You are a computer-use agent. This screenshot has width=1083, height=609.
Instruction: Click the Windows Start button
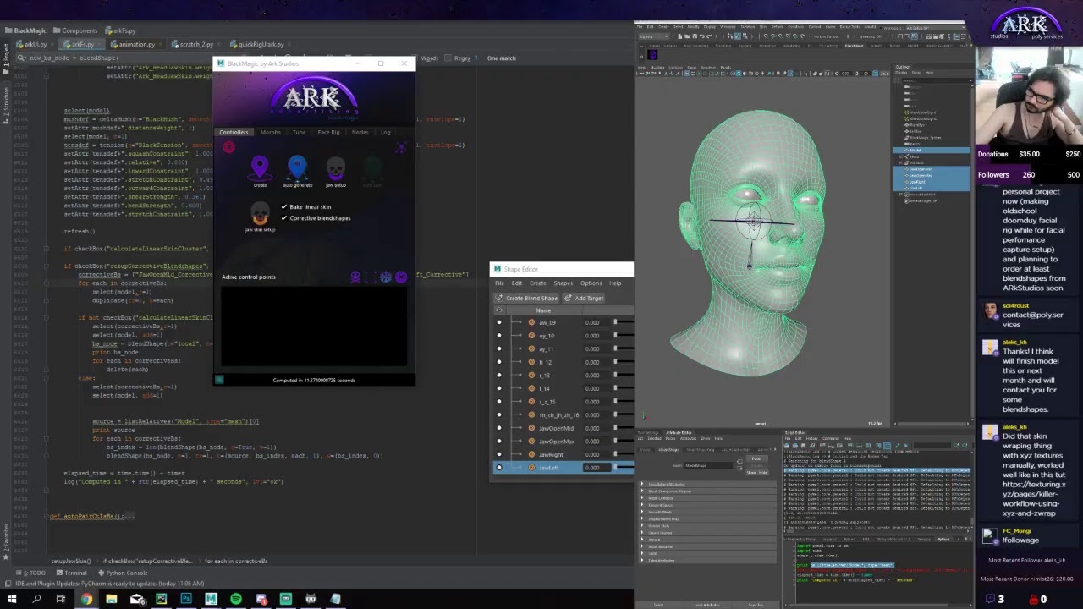point(12,599)
